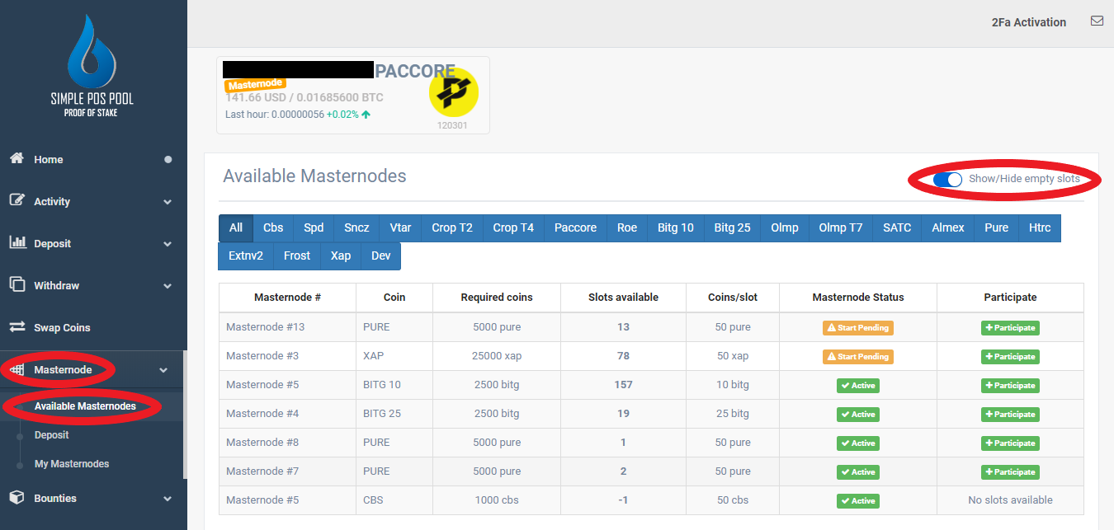
Task: Click Participate for Masternode #3
Action: pyautogui.click(x=1010, y=356)
